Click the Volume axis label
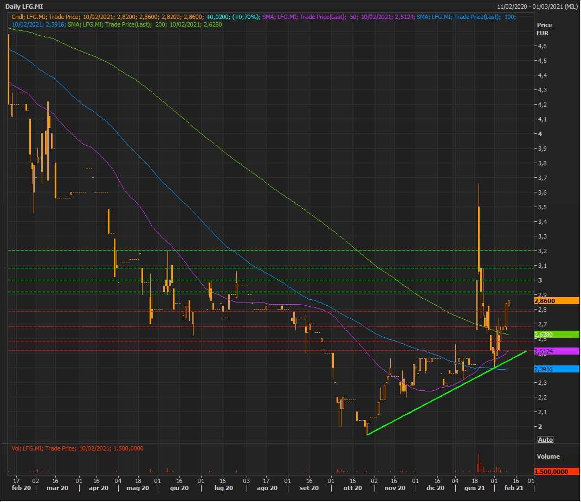This screenshot has height=502, width=581. click(x=548, y=456)
